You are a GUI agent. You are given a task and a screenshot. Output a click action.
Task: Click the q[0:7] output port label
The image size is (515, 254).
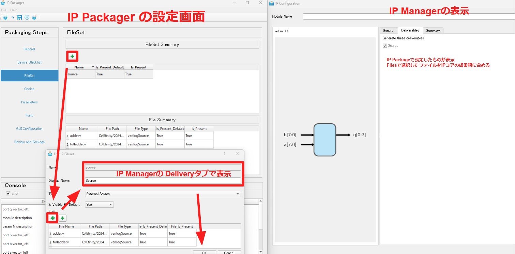[x=359, y=135]
